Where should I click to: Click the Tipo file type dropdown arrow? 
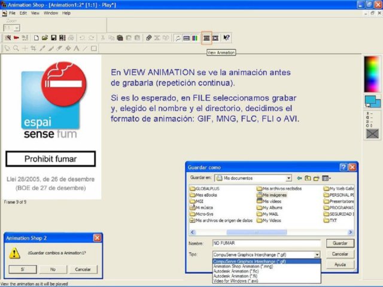[317, 255]
